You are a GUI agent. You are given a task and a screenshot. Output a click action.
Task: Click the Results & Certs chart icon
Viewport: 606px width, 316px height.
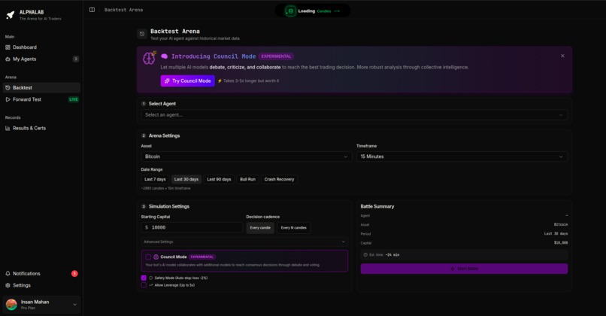coord(8,128)
